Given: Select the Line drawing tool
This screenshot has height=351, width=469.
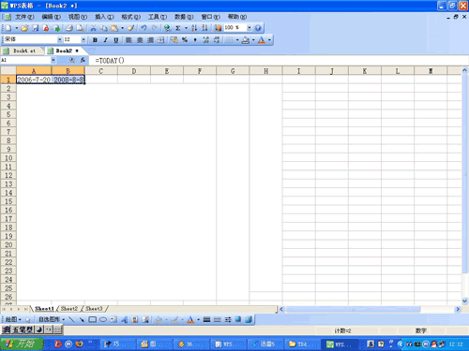Looking at the screenshot, I should tap(71, 319).
